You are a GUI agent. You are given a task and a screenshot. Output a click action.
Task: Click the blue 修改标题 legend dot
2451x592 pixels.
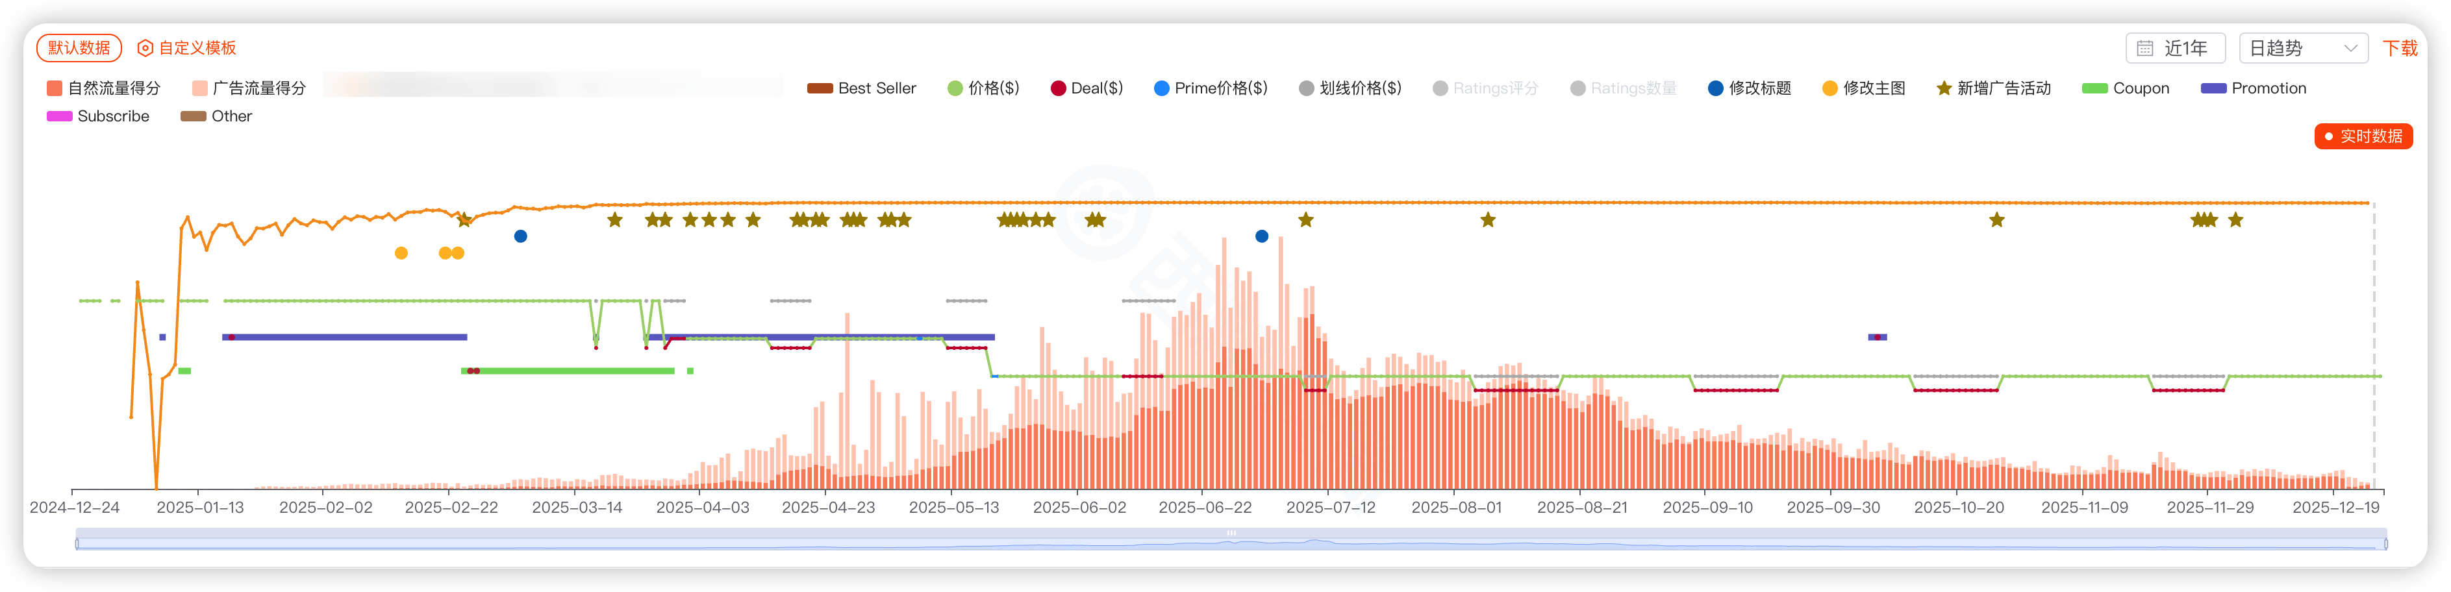point(1716,88)
